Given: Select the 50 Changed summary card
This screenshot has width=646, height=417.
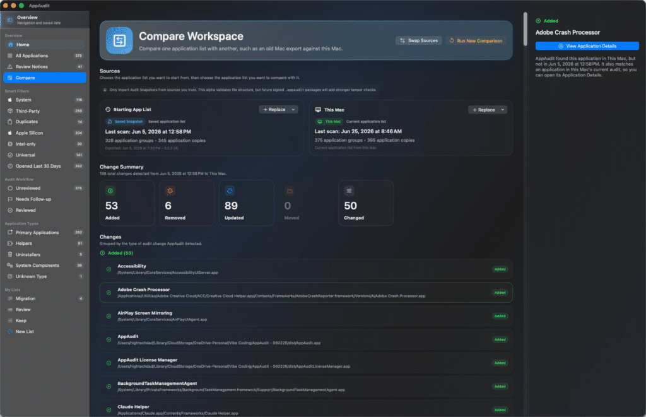Looking at the screenshot, I should [x=366, y=203].
